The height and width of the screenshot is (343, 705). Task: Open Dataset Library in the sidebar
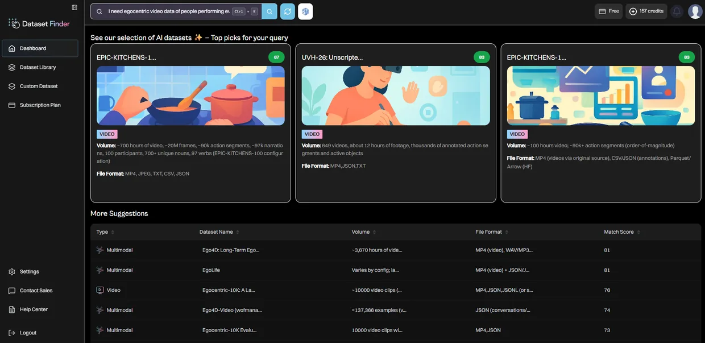[x=40, y=67]
